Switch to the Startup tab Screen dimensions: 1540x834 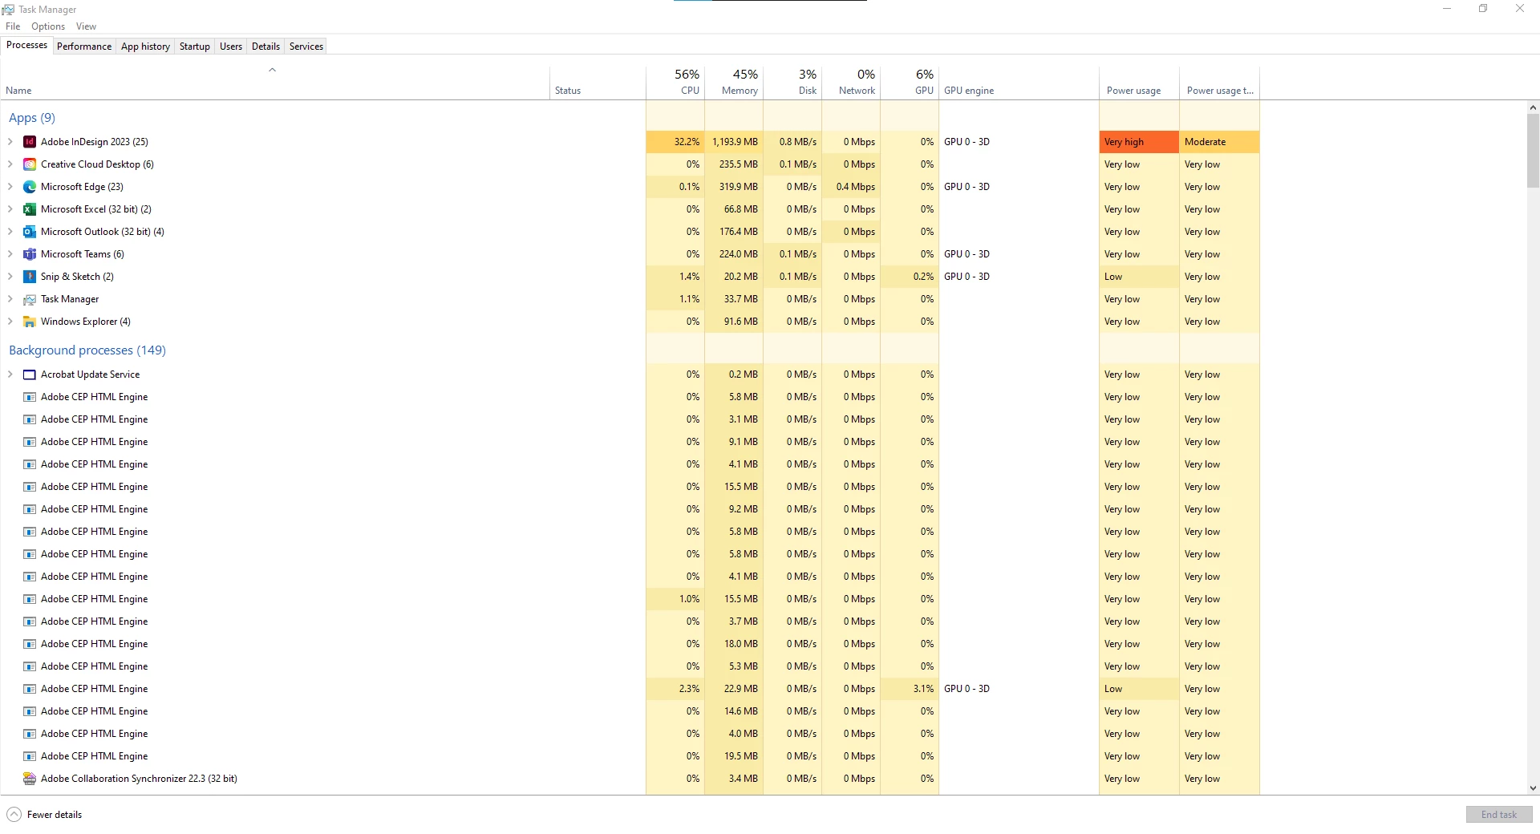pyautogui.click(x=195, y=47)
